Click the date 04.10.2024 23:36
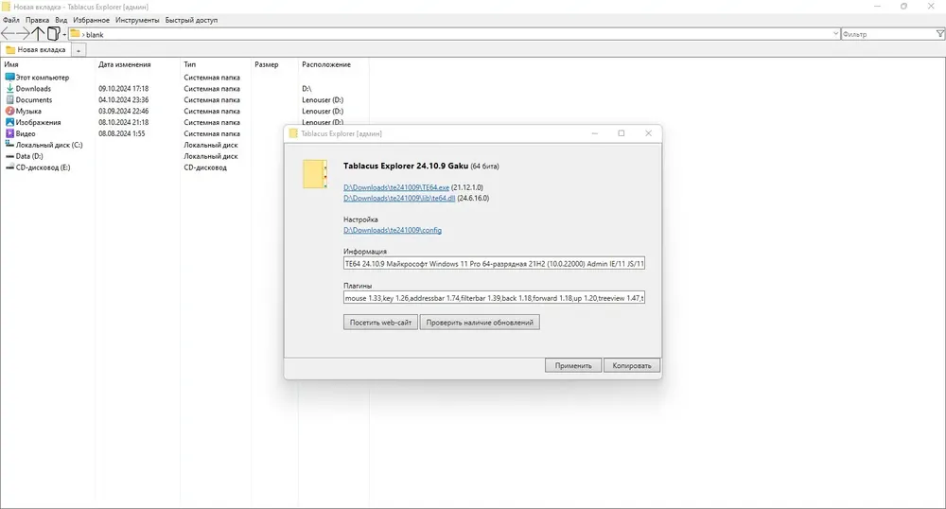 point(124,100)
